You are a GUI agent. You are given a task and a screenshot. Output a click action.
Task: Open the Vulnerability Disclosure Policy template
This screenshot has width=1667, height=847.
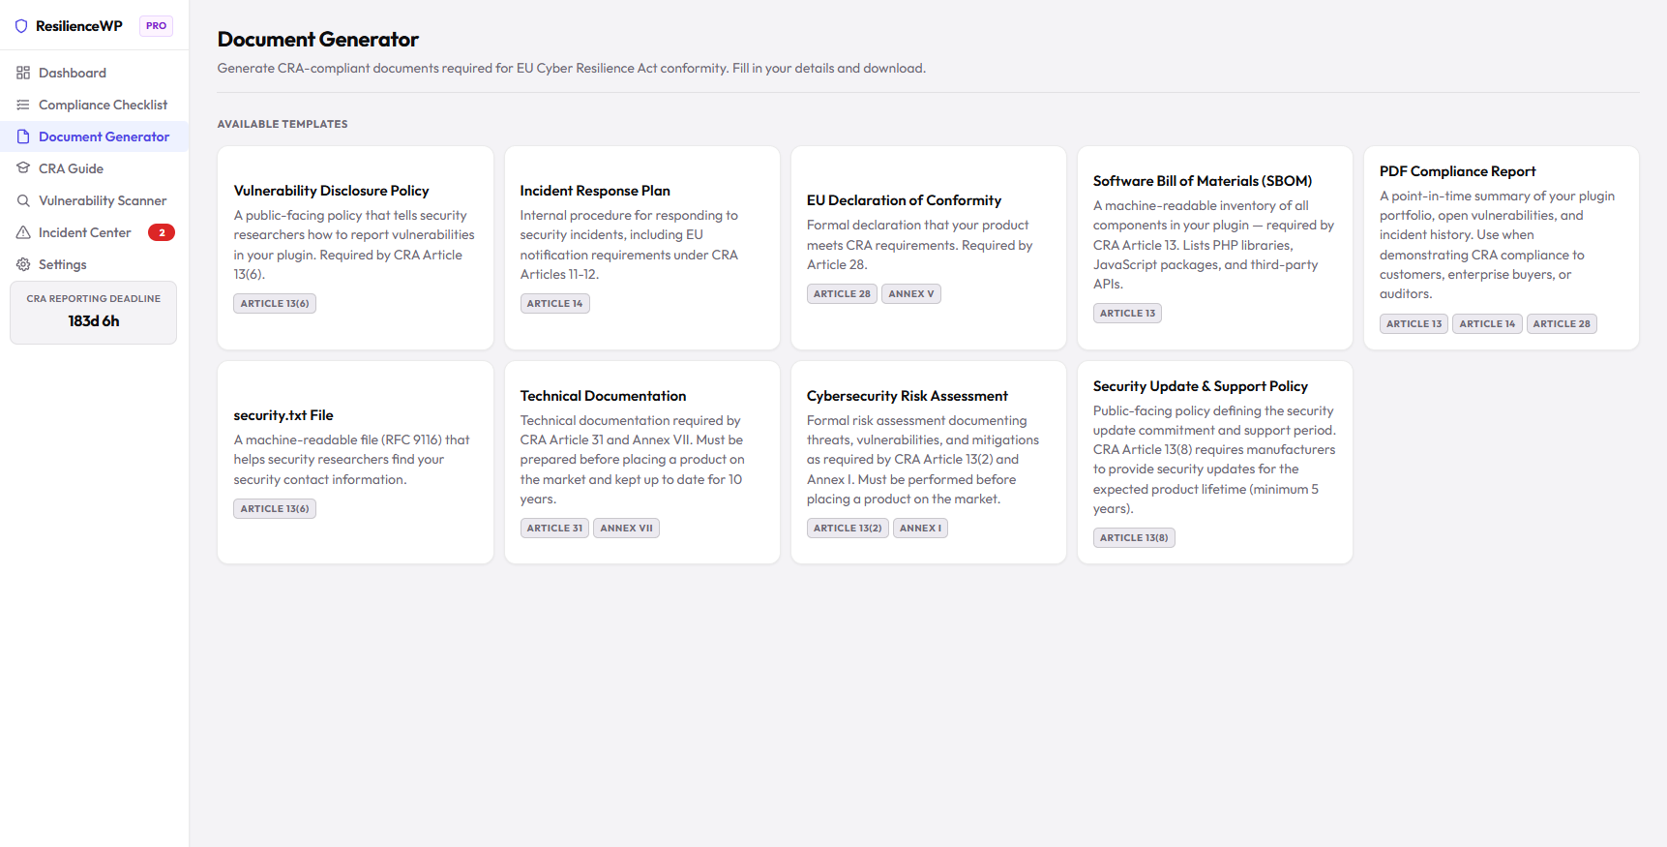click(x=355, y=248)
